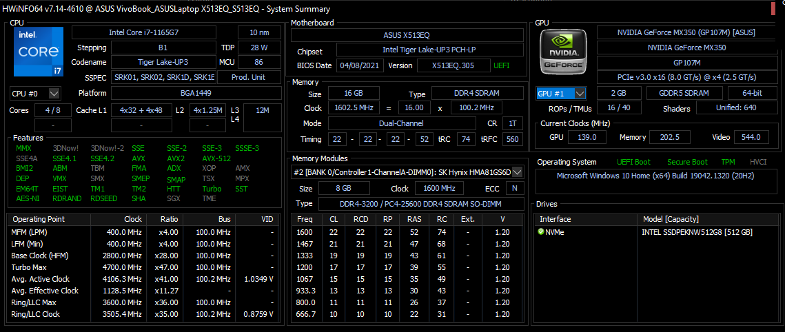Click the RDSEED feature label
The image size is (785, 332).
[104, 198]
